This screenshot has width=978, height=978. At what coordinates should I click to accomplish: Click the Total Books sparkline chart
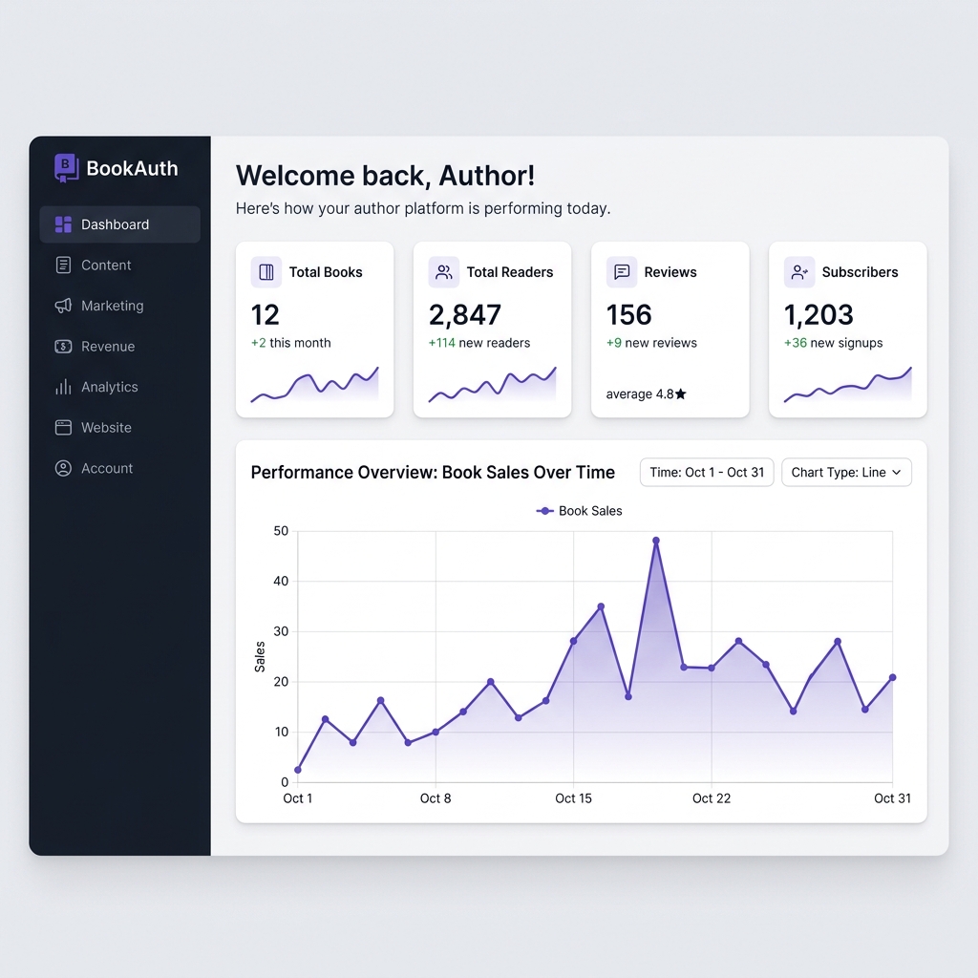(x=314, y=384)
